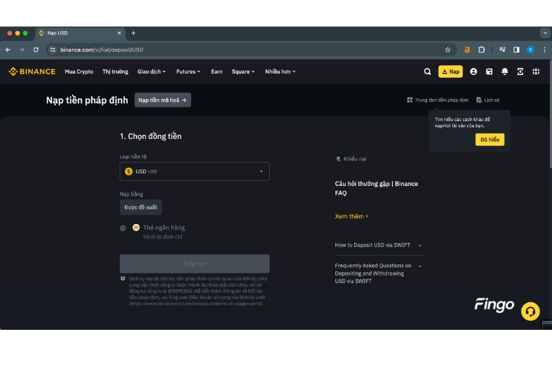Open Earn menu item

[x=217, y=72]
